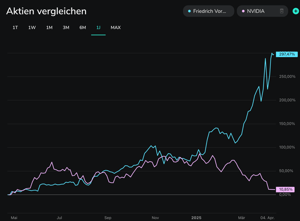Show the 3M chart period
300x221 pixels.
pyautogui.click(x=66, y=27)
